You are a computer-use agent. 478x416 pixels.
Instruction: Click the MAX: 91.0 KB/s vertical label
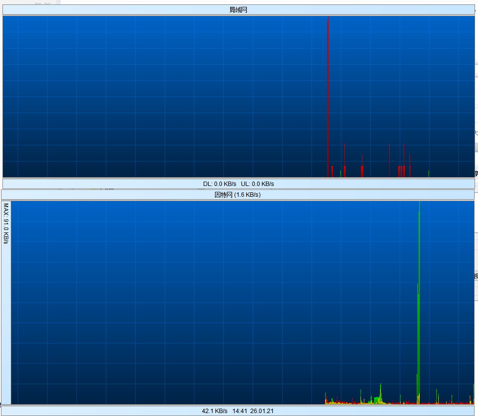pyautogui.click(x=6, y=224)
